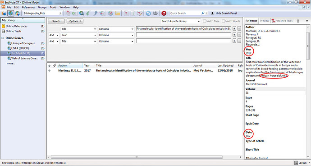
Task: Click paperclip column header in reference list
Action: click(54, 65)
